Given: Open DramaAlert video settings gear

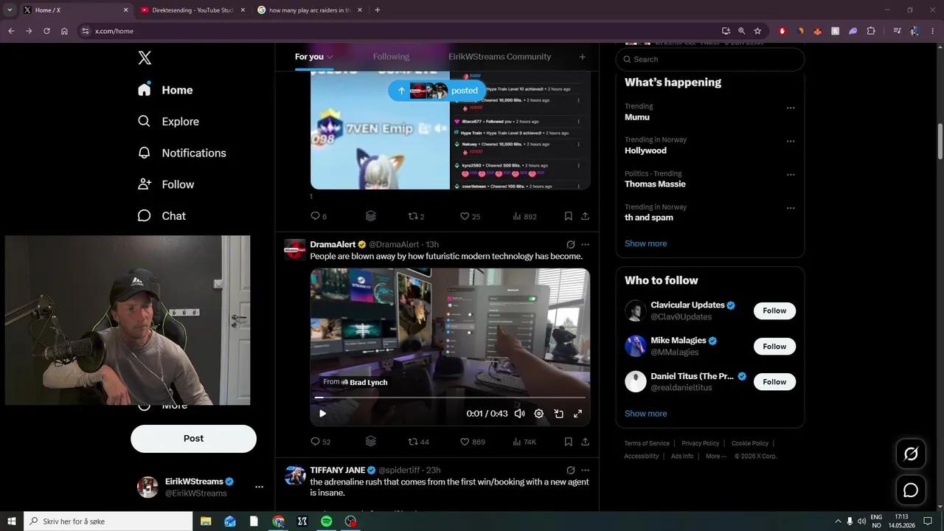Looking at the screenshot, I should [x=539, y=414].
